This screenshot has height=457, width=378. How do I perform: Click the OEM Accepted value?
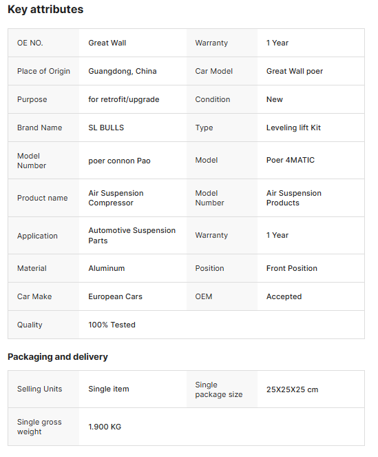tap(284, 296)
